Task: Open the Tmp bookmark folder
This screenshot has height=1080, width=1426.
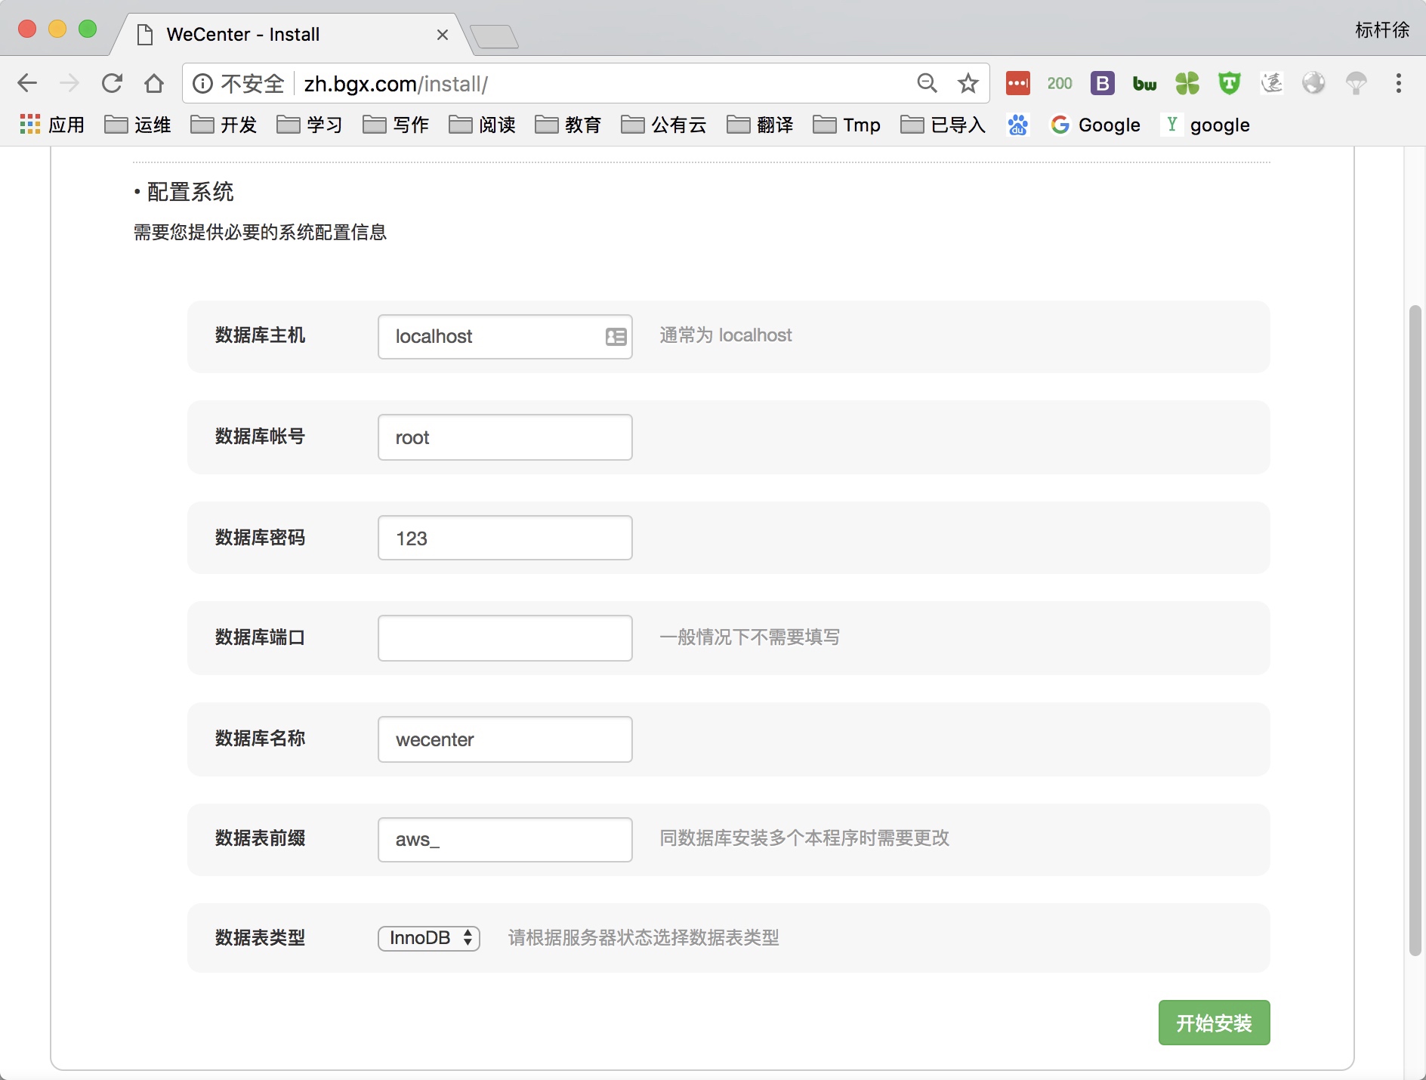Action: (x=847, y=125)
